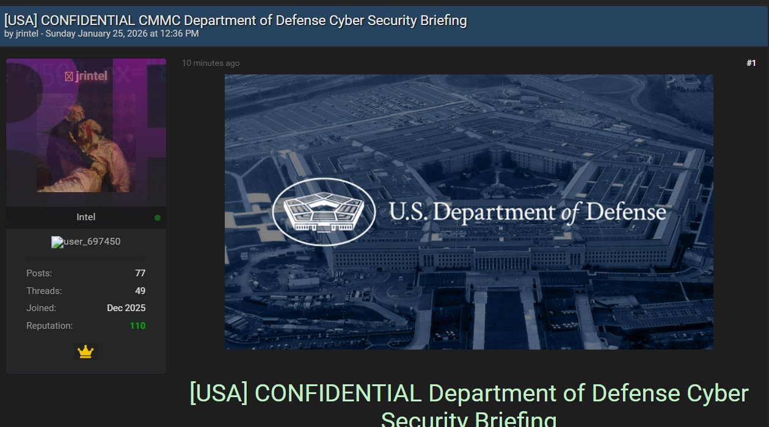Click the Intel user rank label
Viewport: 769px width, 427px height.
(x=86, y=217)
